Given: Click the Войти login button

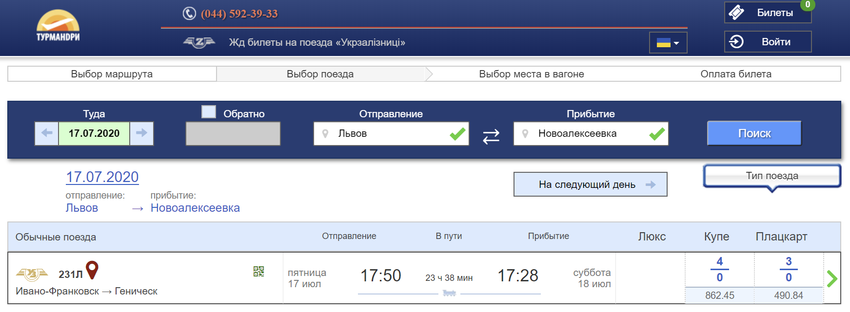Looking at the screenshot, I should [768, 42].
